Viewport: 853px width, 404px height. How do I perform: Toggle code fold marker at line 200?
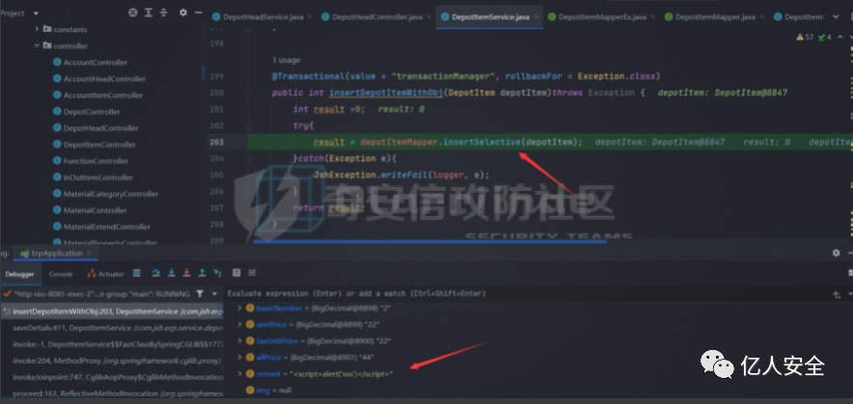point(248,93)
